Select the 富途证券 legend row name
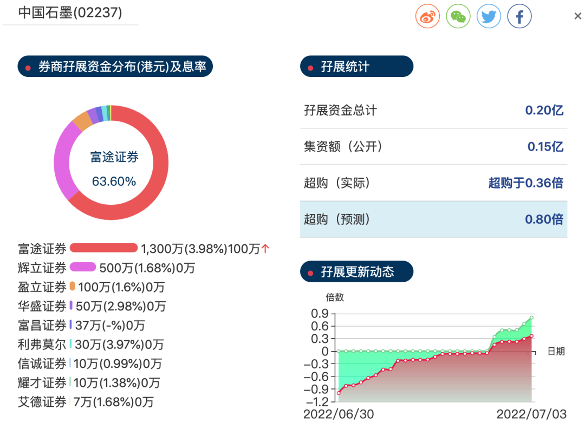 coord(42,249)
